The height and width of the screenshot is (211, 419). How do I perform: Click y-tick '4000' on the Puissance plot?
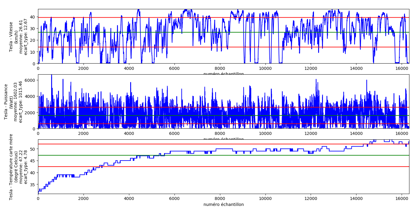31,96
